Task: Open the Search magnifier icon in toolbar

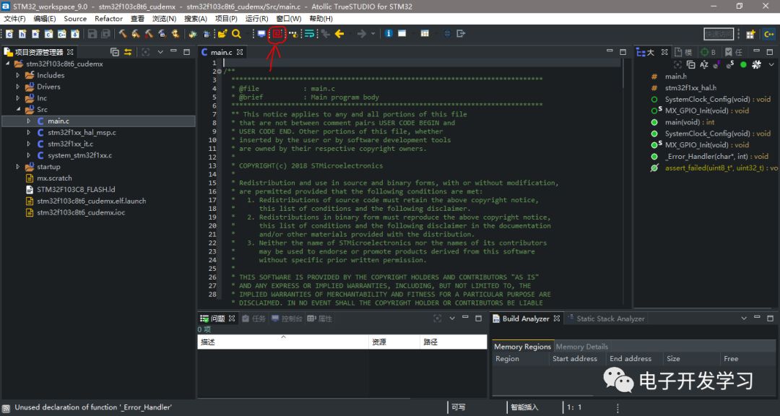Action: coord(236,34)
